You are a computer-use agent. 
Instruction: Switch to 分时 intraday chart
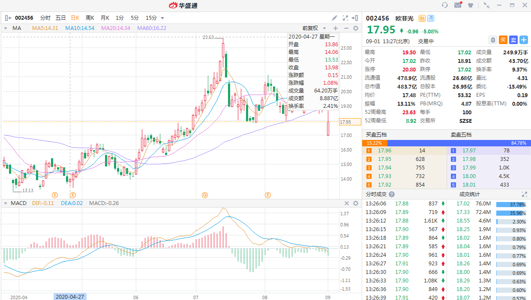coord(45,18)
